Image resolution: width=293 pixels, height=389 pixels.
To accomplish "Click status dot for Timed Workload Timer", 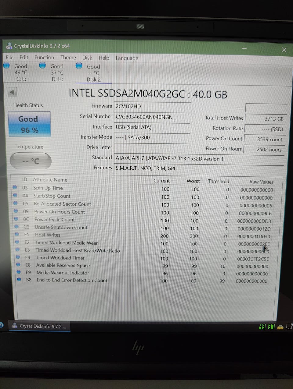I will click(18, 257).
